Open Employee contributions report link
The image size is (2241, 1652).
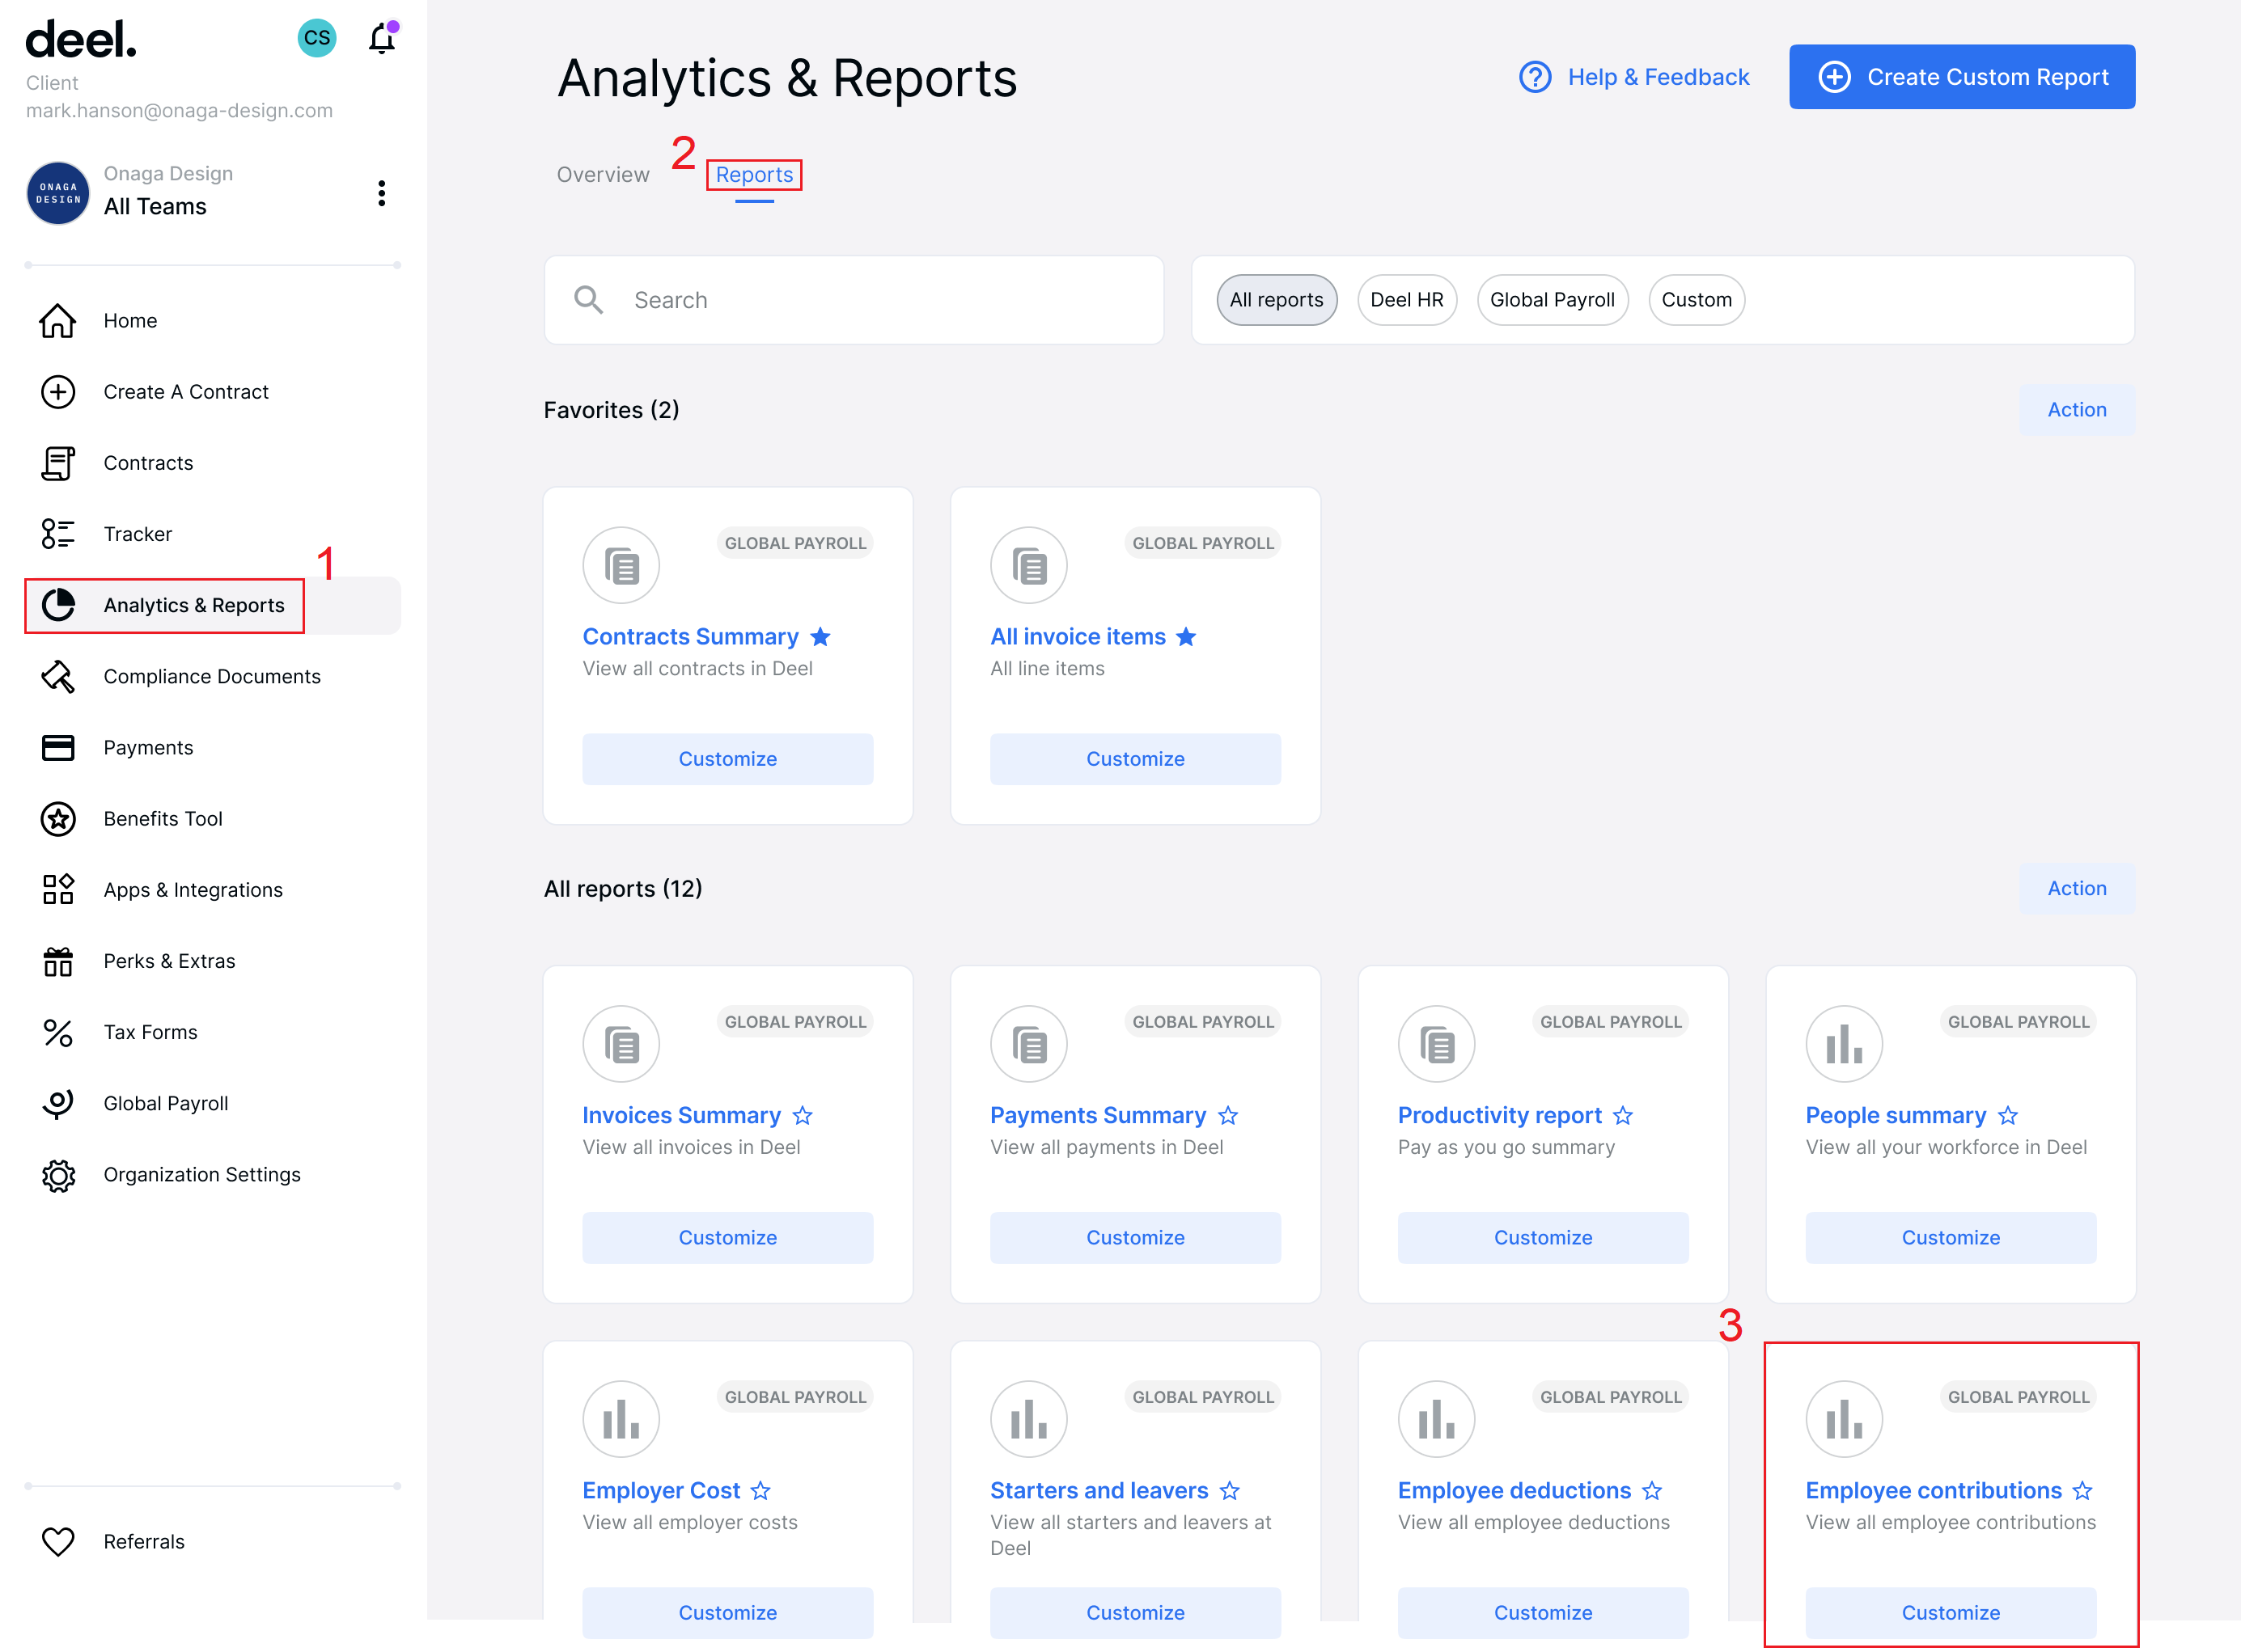click(1933, 1491)
